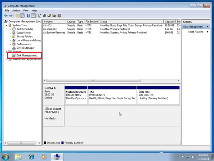Click the gray Forward arrow in toolbar
Image resolution: width=214 pixels, height=161 pixels.
click(x=10, y=16)
